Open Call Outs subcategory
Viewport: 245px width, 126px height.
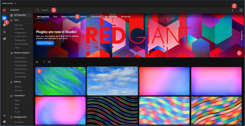19,25
